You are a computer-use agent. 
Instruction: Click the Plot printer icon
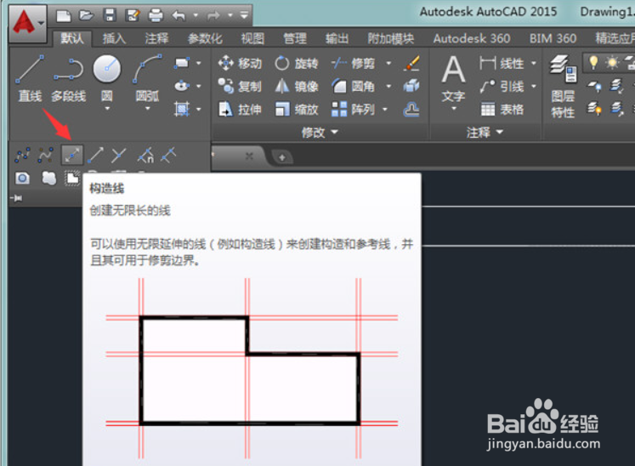pyautogui.click(x=156, y=16)
